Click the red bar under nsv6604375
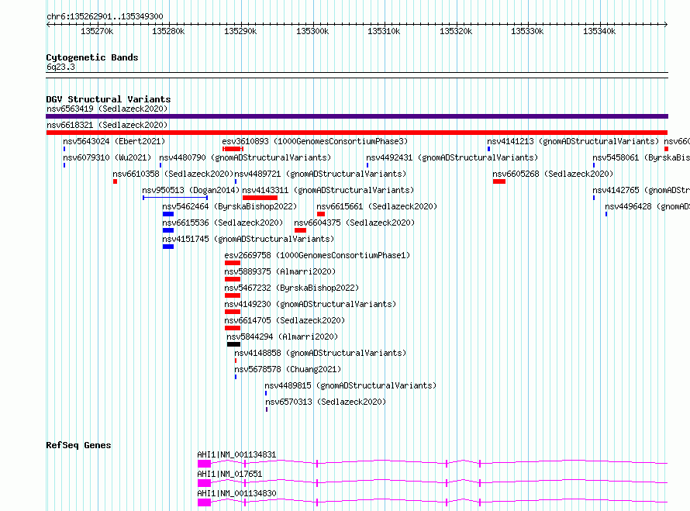The image size is (690, 511). point(300,230)
